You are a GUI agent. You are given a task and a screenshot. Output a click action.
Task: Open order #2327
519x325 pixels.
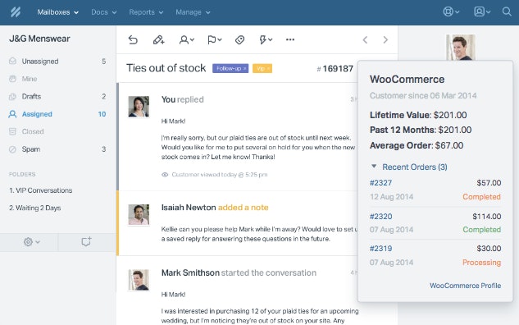[380, 183]
